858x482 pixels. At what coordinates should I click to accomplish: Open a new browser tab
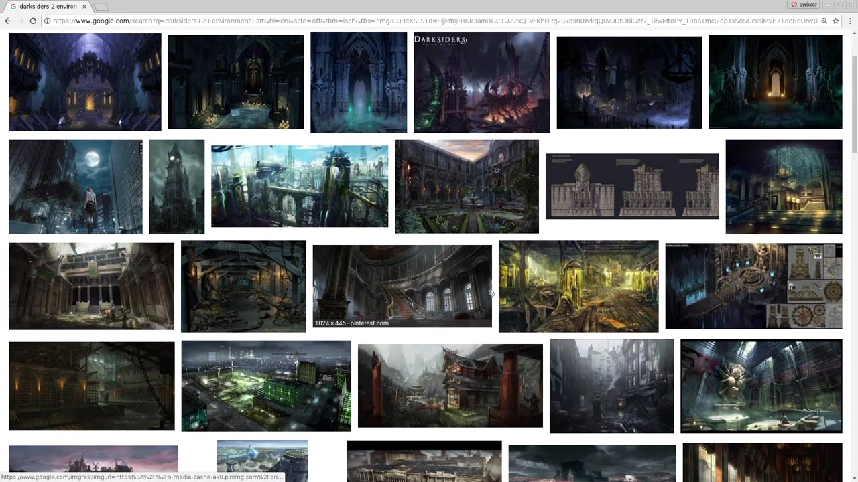101,7
